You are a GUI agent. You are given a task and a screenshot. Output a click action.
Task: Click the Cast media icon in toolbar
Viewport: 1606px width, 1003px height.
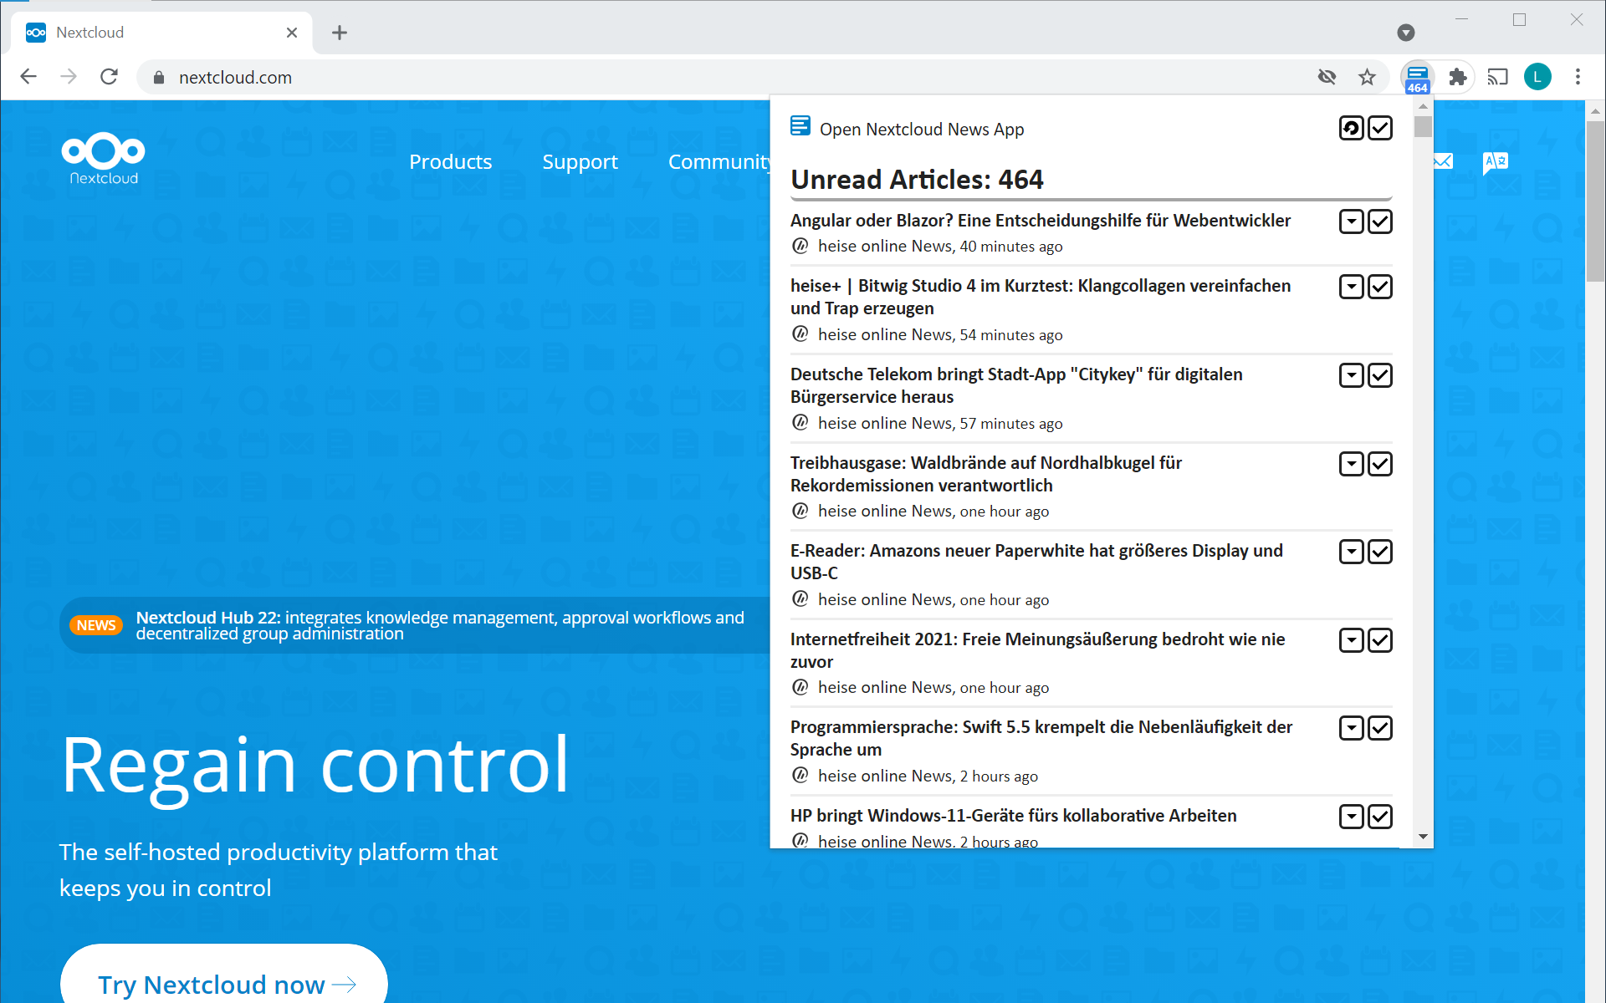[1497, 77]
